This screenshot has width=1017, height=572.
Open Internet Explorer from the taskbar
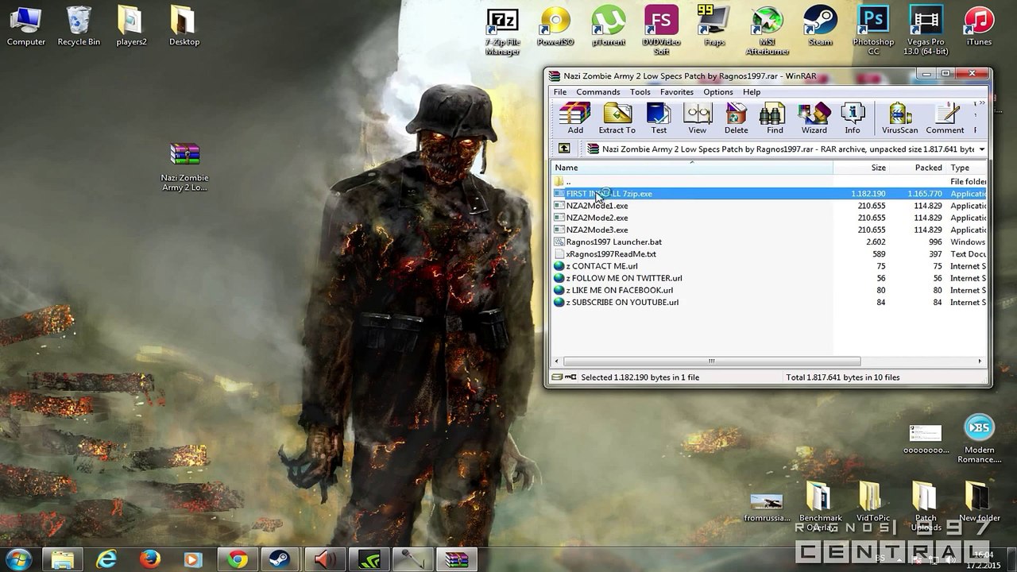pyautogui.click(x=106, y=559)
